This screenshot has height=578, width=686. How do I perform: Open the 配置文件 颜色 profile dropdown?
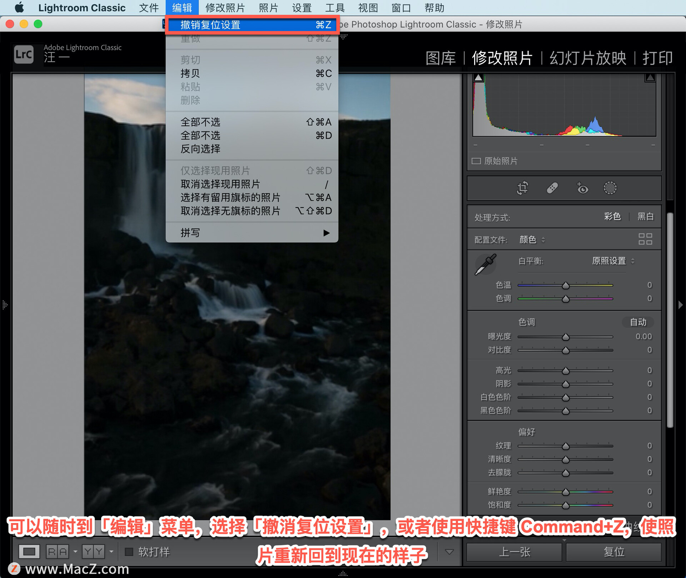click(532, 240)
